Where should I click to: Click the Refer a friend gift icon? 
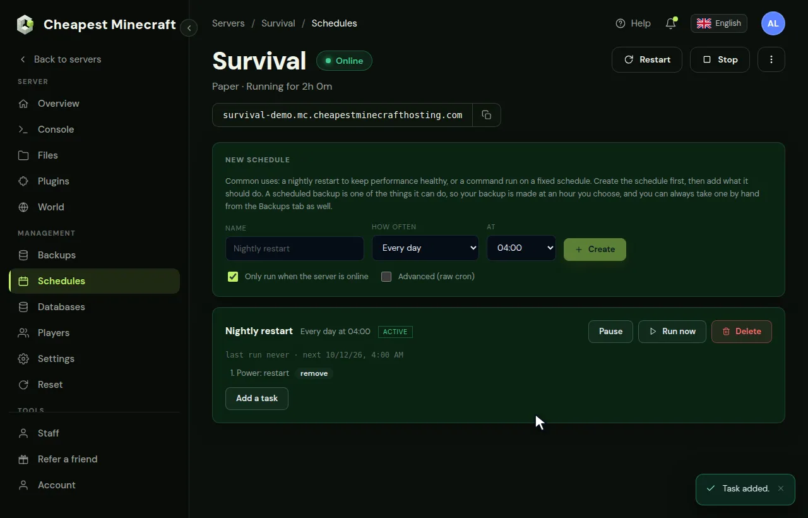pos(23,459)
